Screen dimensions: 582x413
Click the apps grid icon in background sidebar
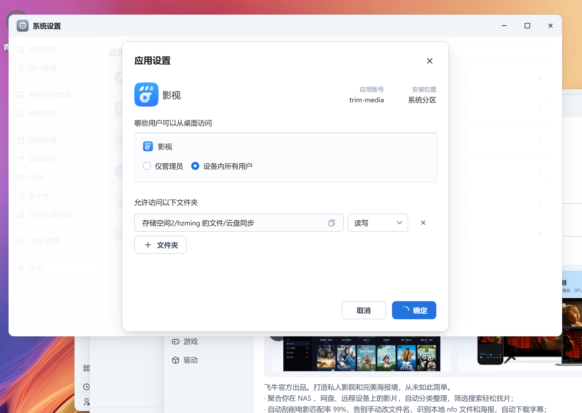tap(86, 368)
